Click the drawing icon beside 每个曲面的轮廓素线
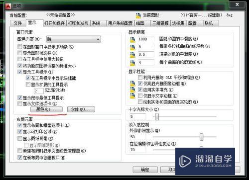Image resolution: width=249 pixels, height=180 pixels. [x=132, y=63]
